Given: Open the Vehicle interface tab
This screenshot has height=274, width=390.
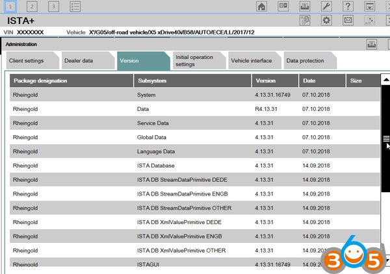Looking at the screenshot, I should coord(254,60).
